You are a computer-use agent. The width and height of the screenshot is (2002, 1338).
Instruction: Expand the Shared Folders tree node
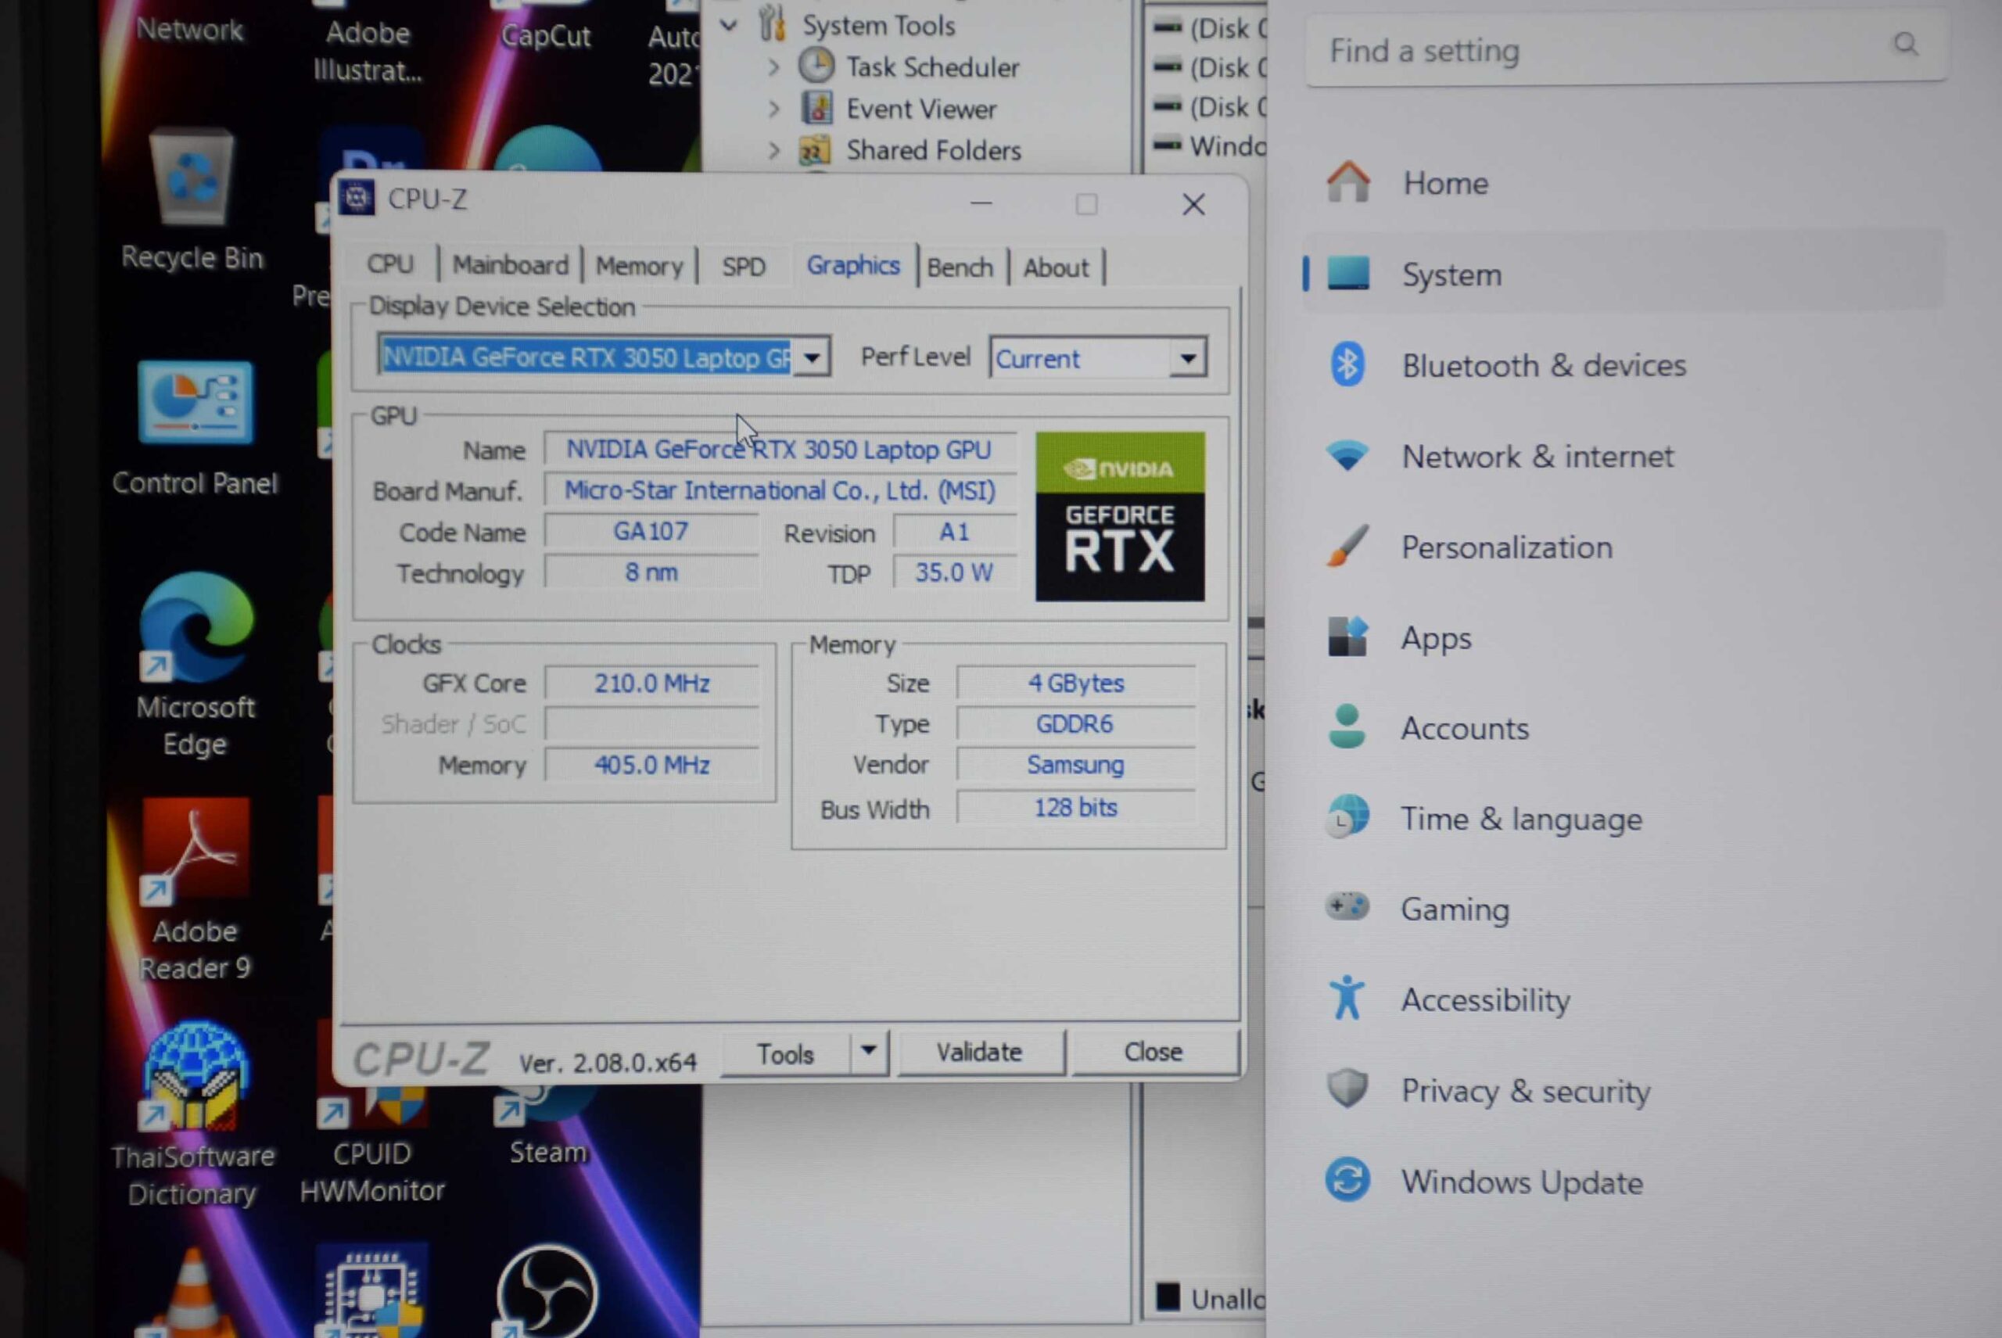[773, 151]
